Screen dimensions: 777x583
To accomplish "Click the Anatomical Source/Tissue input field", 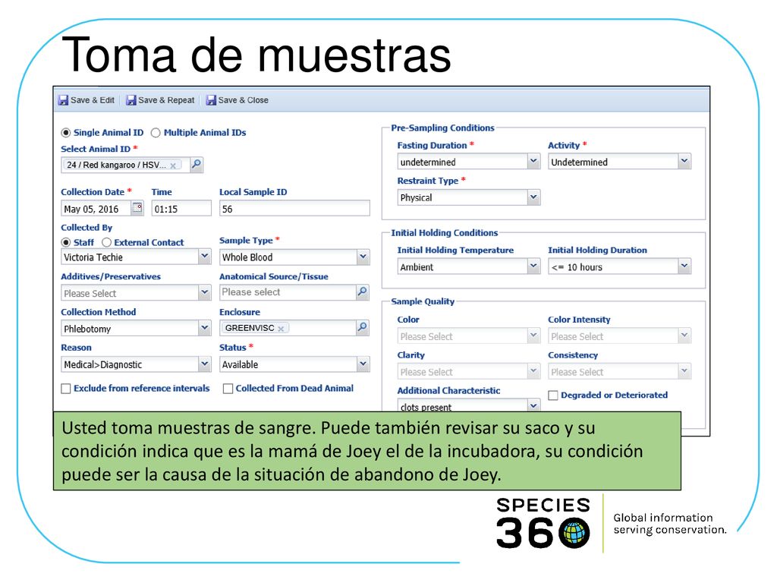I will 288,292.
